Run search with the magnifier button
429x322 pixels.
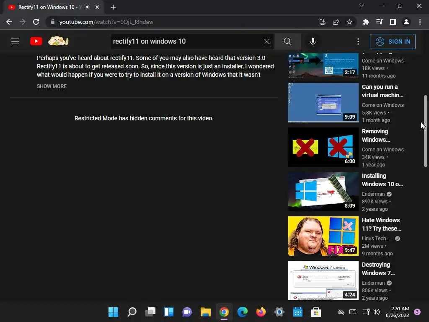tap(287, 42)
